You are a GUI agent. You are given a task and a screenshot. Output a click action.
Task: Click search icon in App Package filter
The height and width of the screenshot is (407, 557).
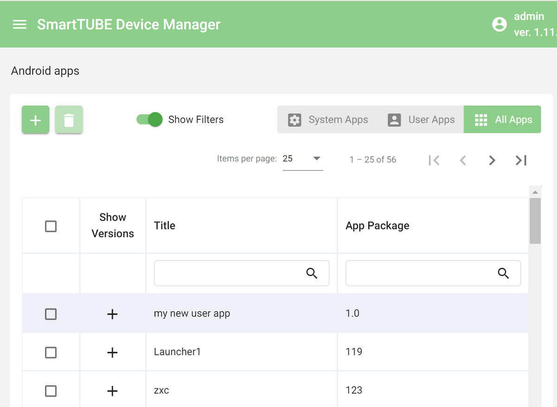click(504, 273)
